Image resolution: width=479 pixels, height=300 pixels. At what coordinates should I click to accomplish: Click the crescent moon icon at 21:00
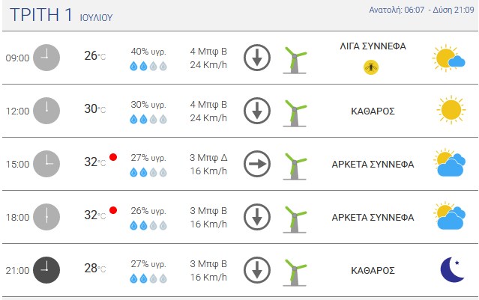tap(452, 269)
